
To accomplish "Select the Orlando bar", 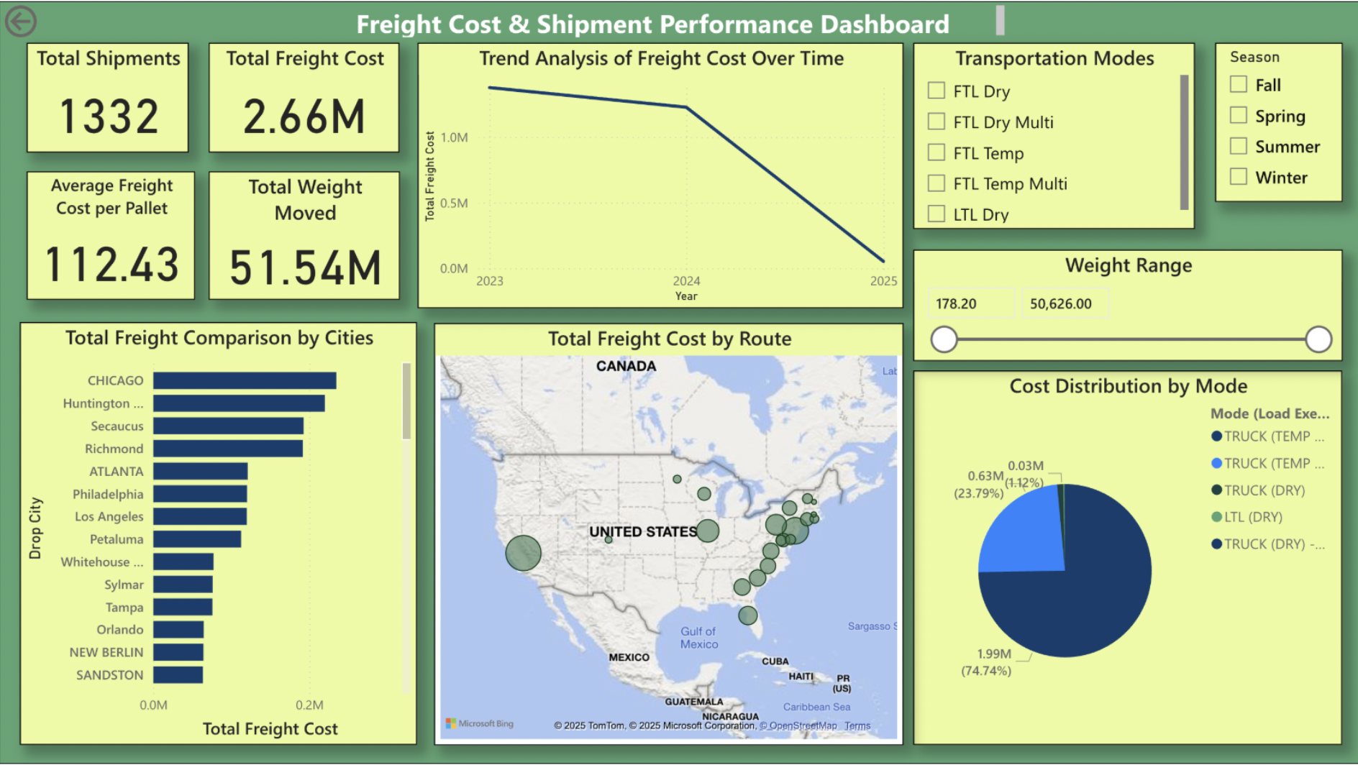I will point(178,630).
